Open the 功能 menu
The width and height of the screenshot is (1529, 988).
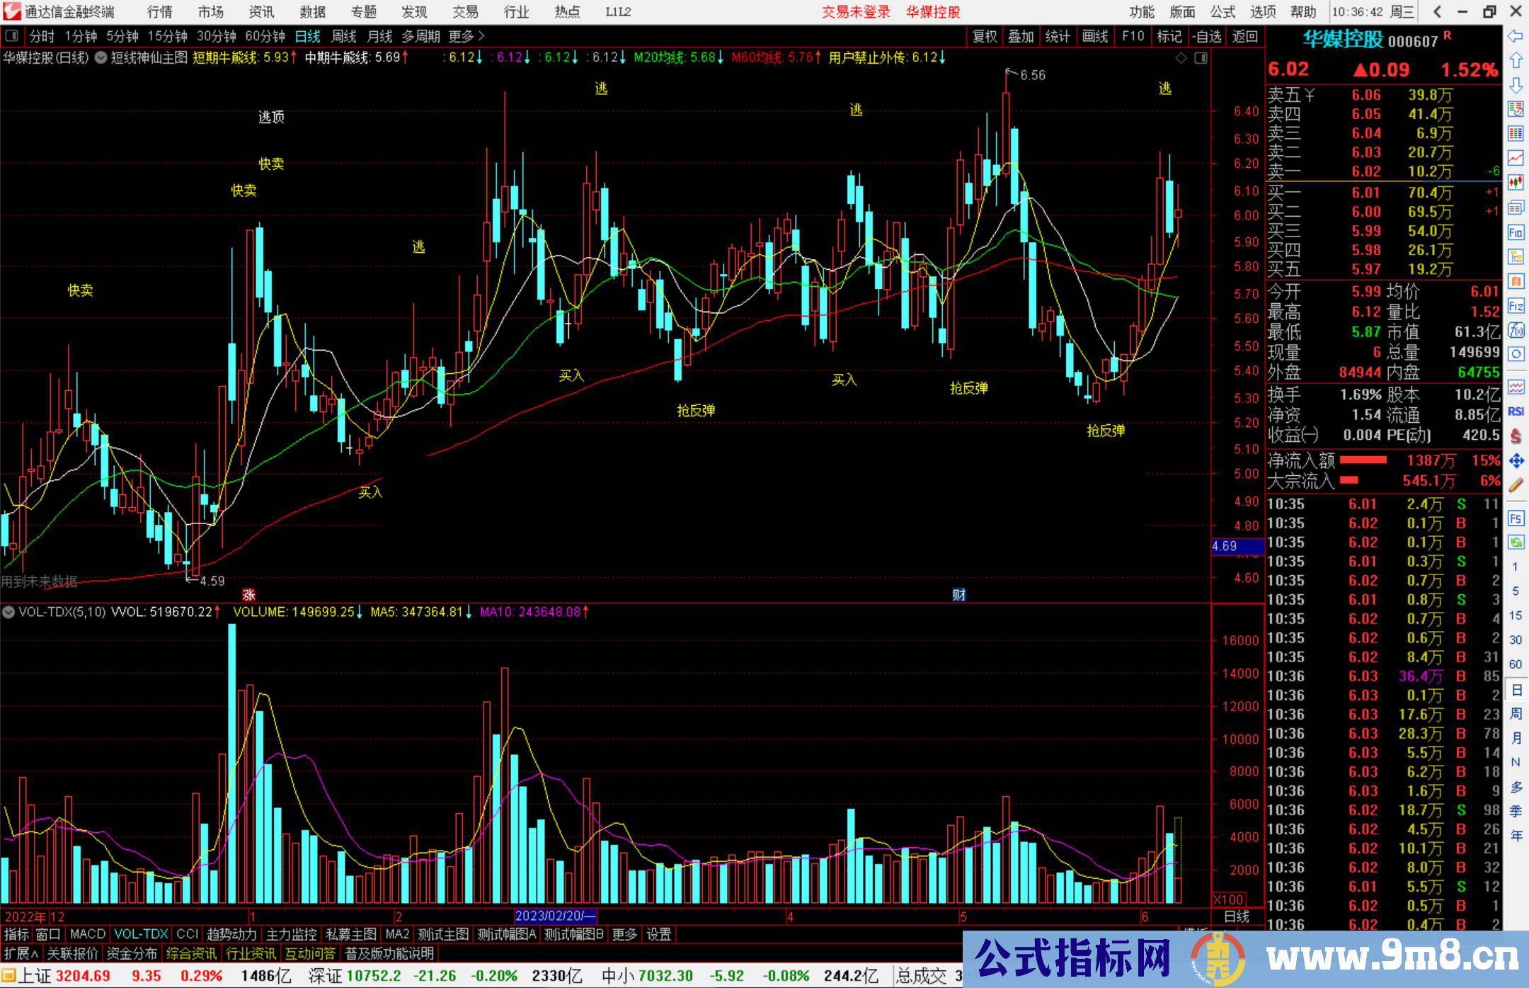tap(1141, 11)
